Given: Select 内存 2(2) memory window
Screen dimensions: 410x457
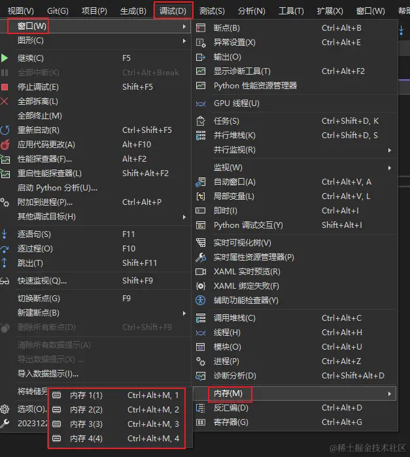Looking at the screenshot, I should point(116,409).
